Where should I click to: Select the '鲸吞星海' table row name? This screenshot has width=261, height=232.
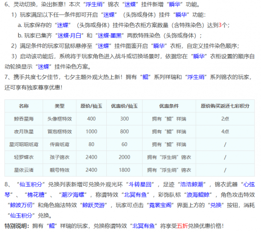pyautogui.click(x=24, y=119)
